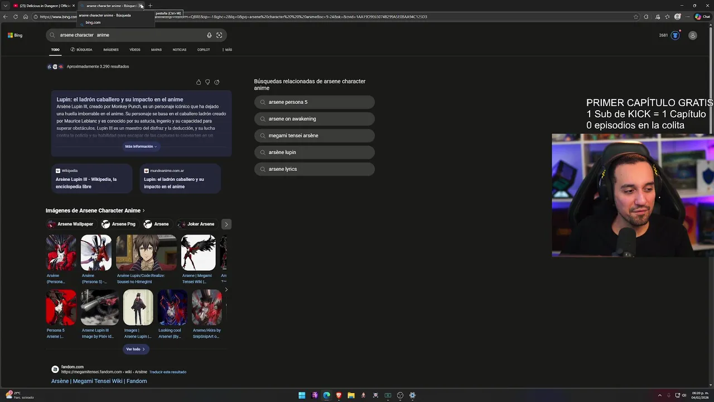Open related search 'megami tensei arsène'
Viewport: 714px width, 402px height.
tap(314, 136)
